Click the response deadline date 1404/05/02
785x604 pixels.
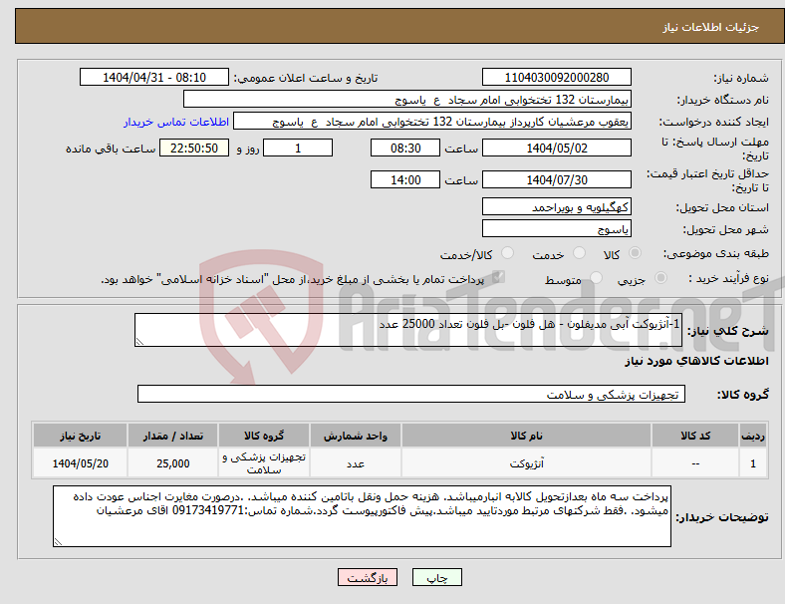tap(556, 148)
